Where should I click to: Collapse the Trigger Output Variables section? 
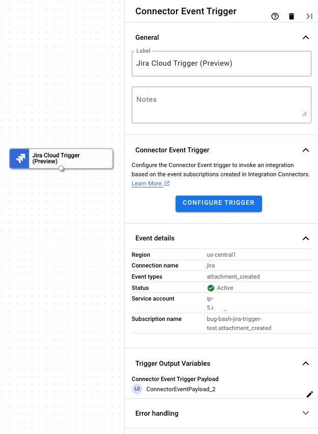[x=306, y=363]
